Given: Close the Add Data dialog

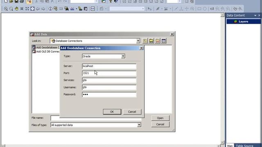Looking at the screenshot, I should point(172,34).
